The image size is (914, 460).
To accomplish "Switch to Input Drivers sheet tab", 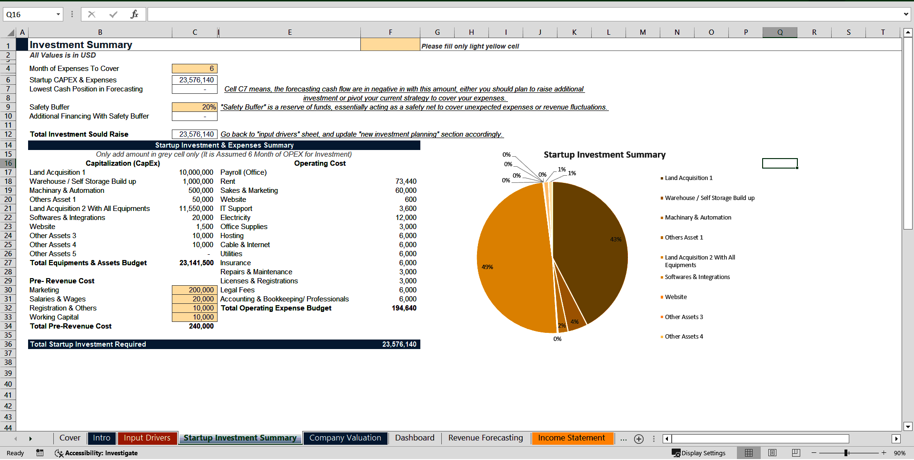I will [x=147, y=438].
